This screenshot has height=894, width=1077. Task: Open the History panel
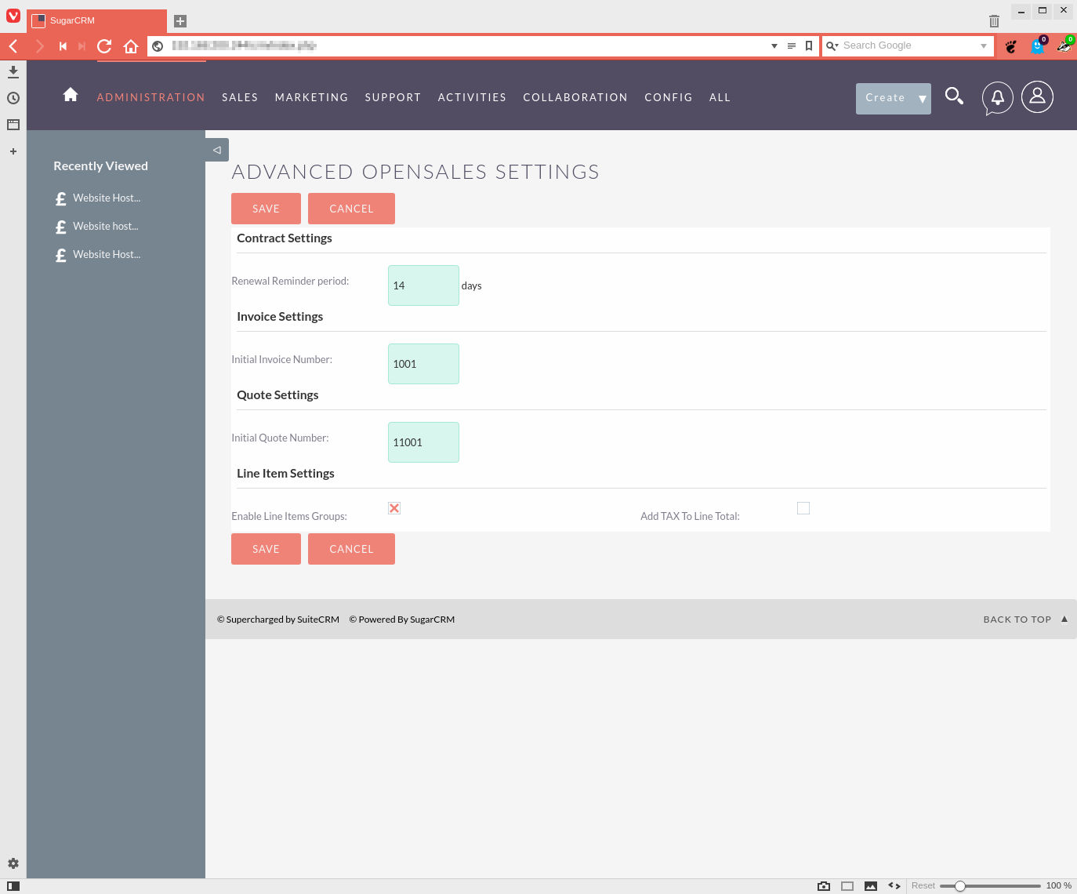coord(13,98)
